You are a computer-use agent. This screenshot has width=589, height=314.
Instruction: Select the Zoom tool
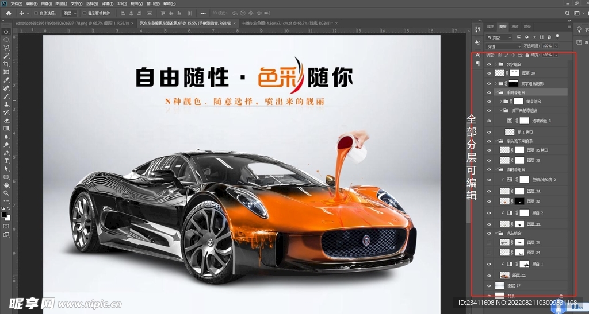[x=6, y=193]
